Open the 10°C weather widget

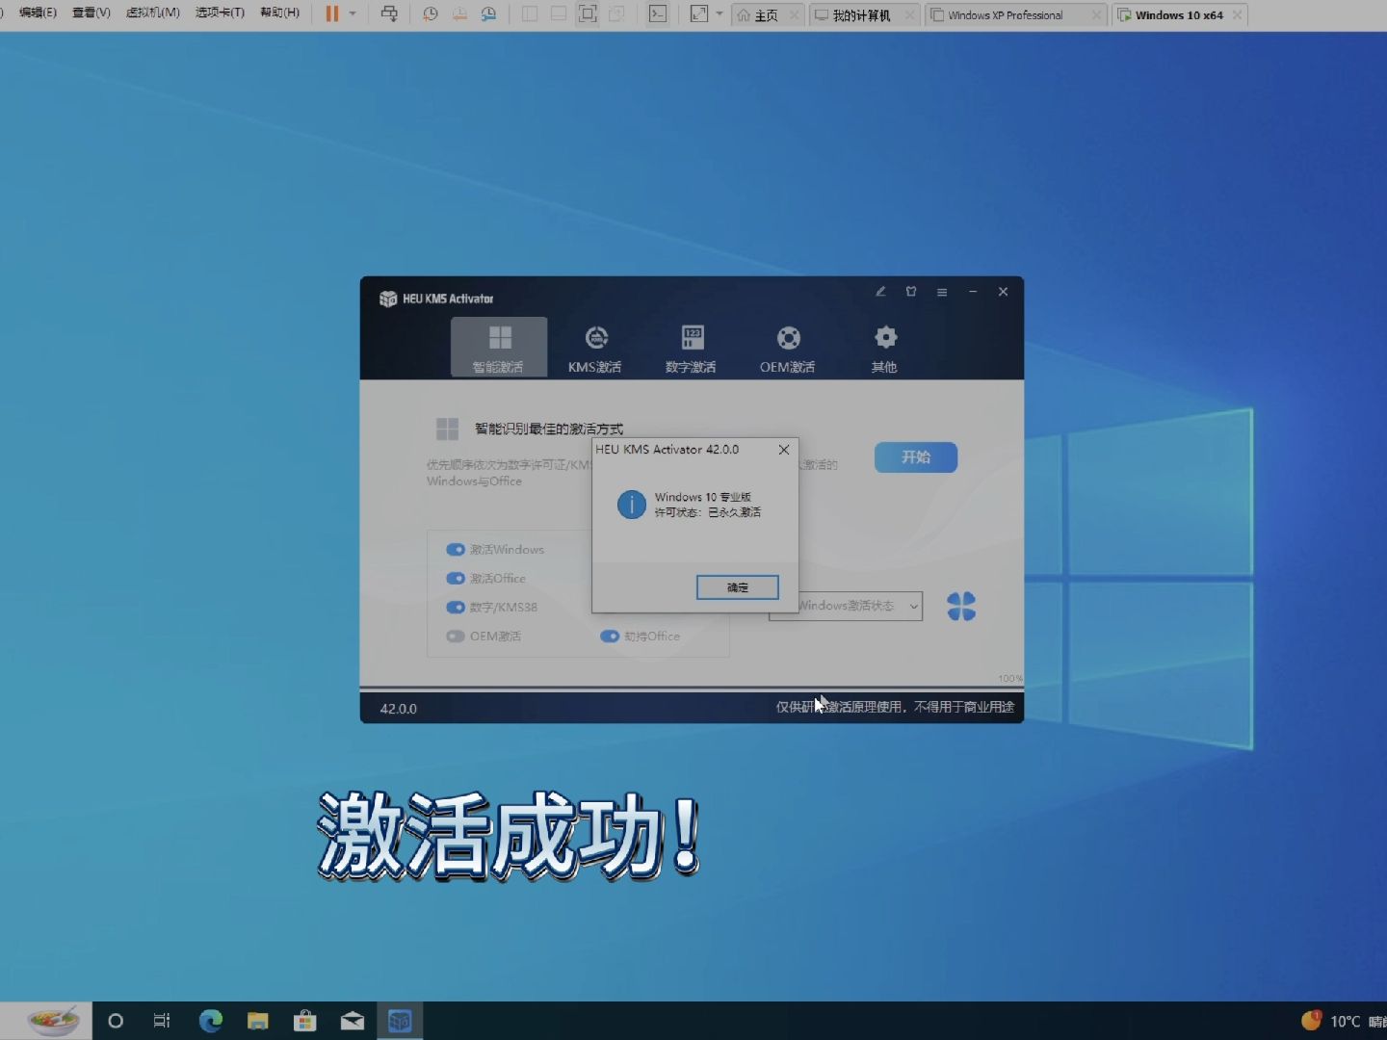pos(1343,1021)
